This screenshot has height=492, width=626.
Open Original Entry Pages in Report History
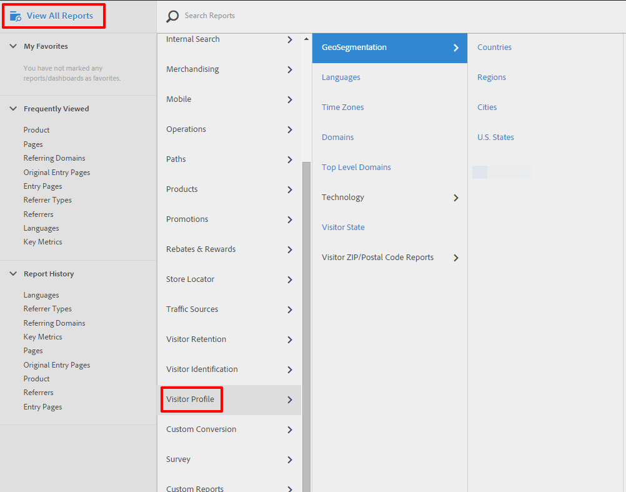pyautogui.click(x=57, y=365)
